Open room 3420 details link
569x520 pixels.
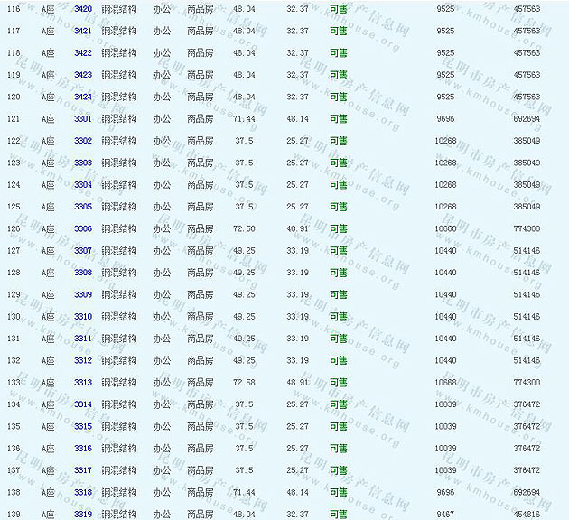pyautogui.click(x=82, y=8)
